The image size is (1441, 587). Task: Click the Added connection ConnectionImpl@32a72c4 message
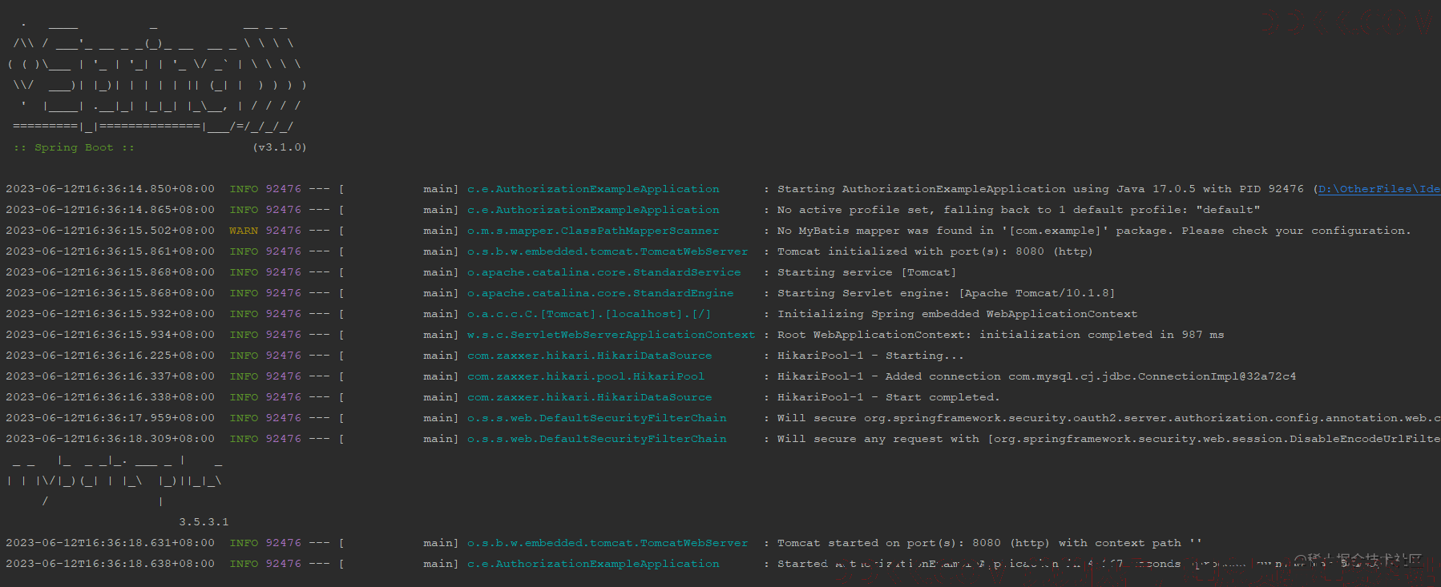click(1036, 376)
